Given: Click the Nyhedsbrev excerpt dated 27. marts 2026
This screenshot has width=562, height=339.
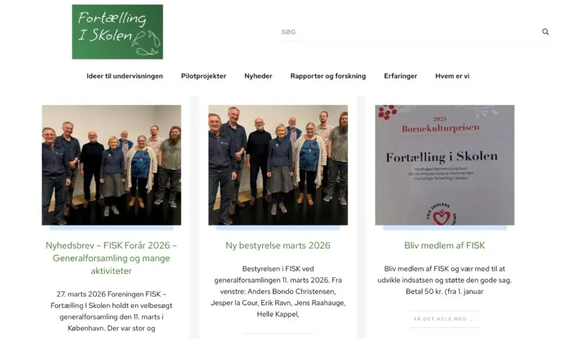Looking at the screenshot, I should pos(112,311).
